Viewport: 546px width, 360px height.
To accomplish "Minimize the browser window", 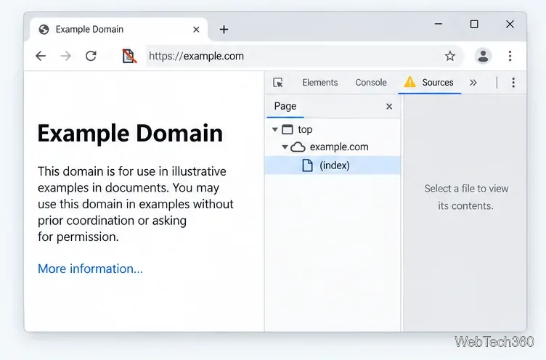I will 439,24.
